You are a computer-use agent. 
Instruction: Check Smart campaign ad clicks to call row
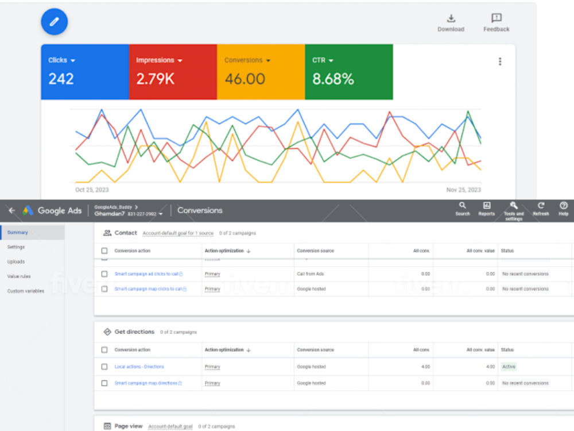pos(104,274)
